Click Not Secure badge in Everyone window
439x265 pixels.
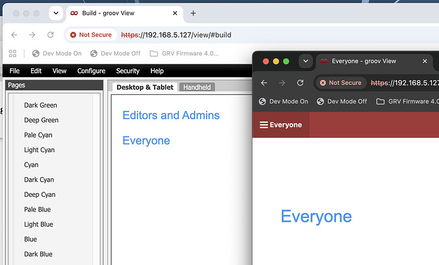pos(341,83)
